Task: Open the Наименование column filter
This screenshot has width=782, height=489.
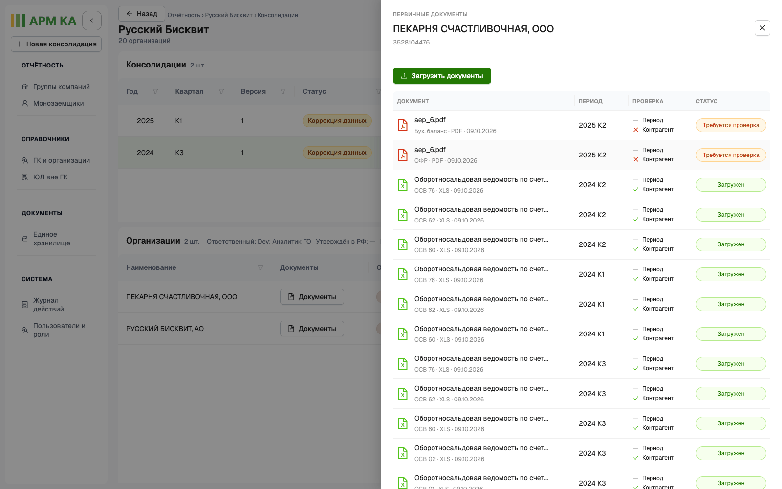Action: click(261, 267)
